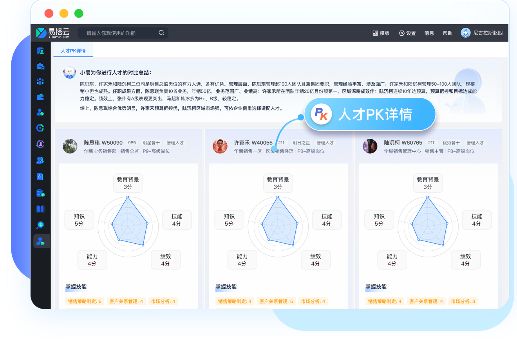This screenshot has height=345, width=517.
Task: Click 陆沉柯's 客户关系管理: 4 skill tag
Action: coord(426,301)
